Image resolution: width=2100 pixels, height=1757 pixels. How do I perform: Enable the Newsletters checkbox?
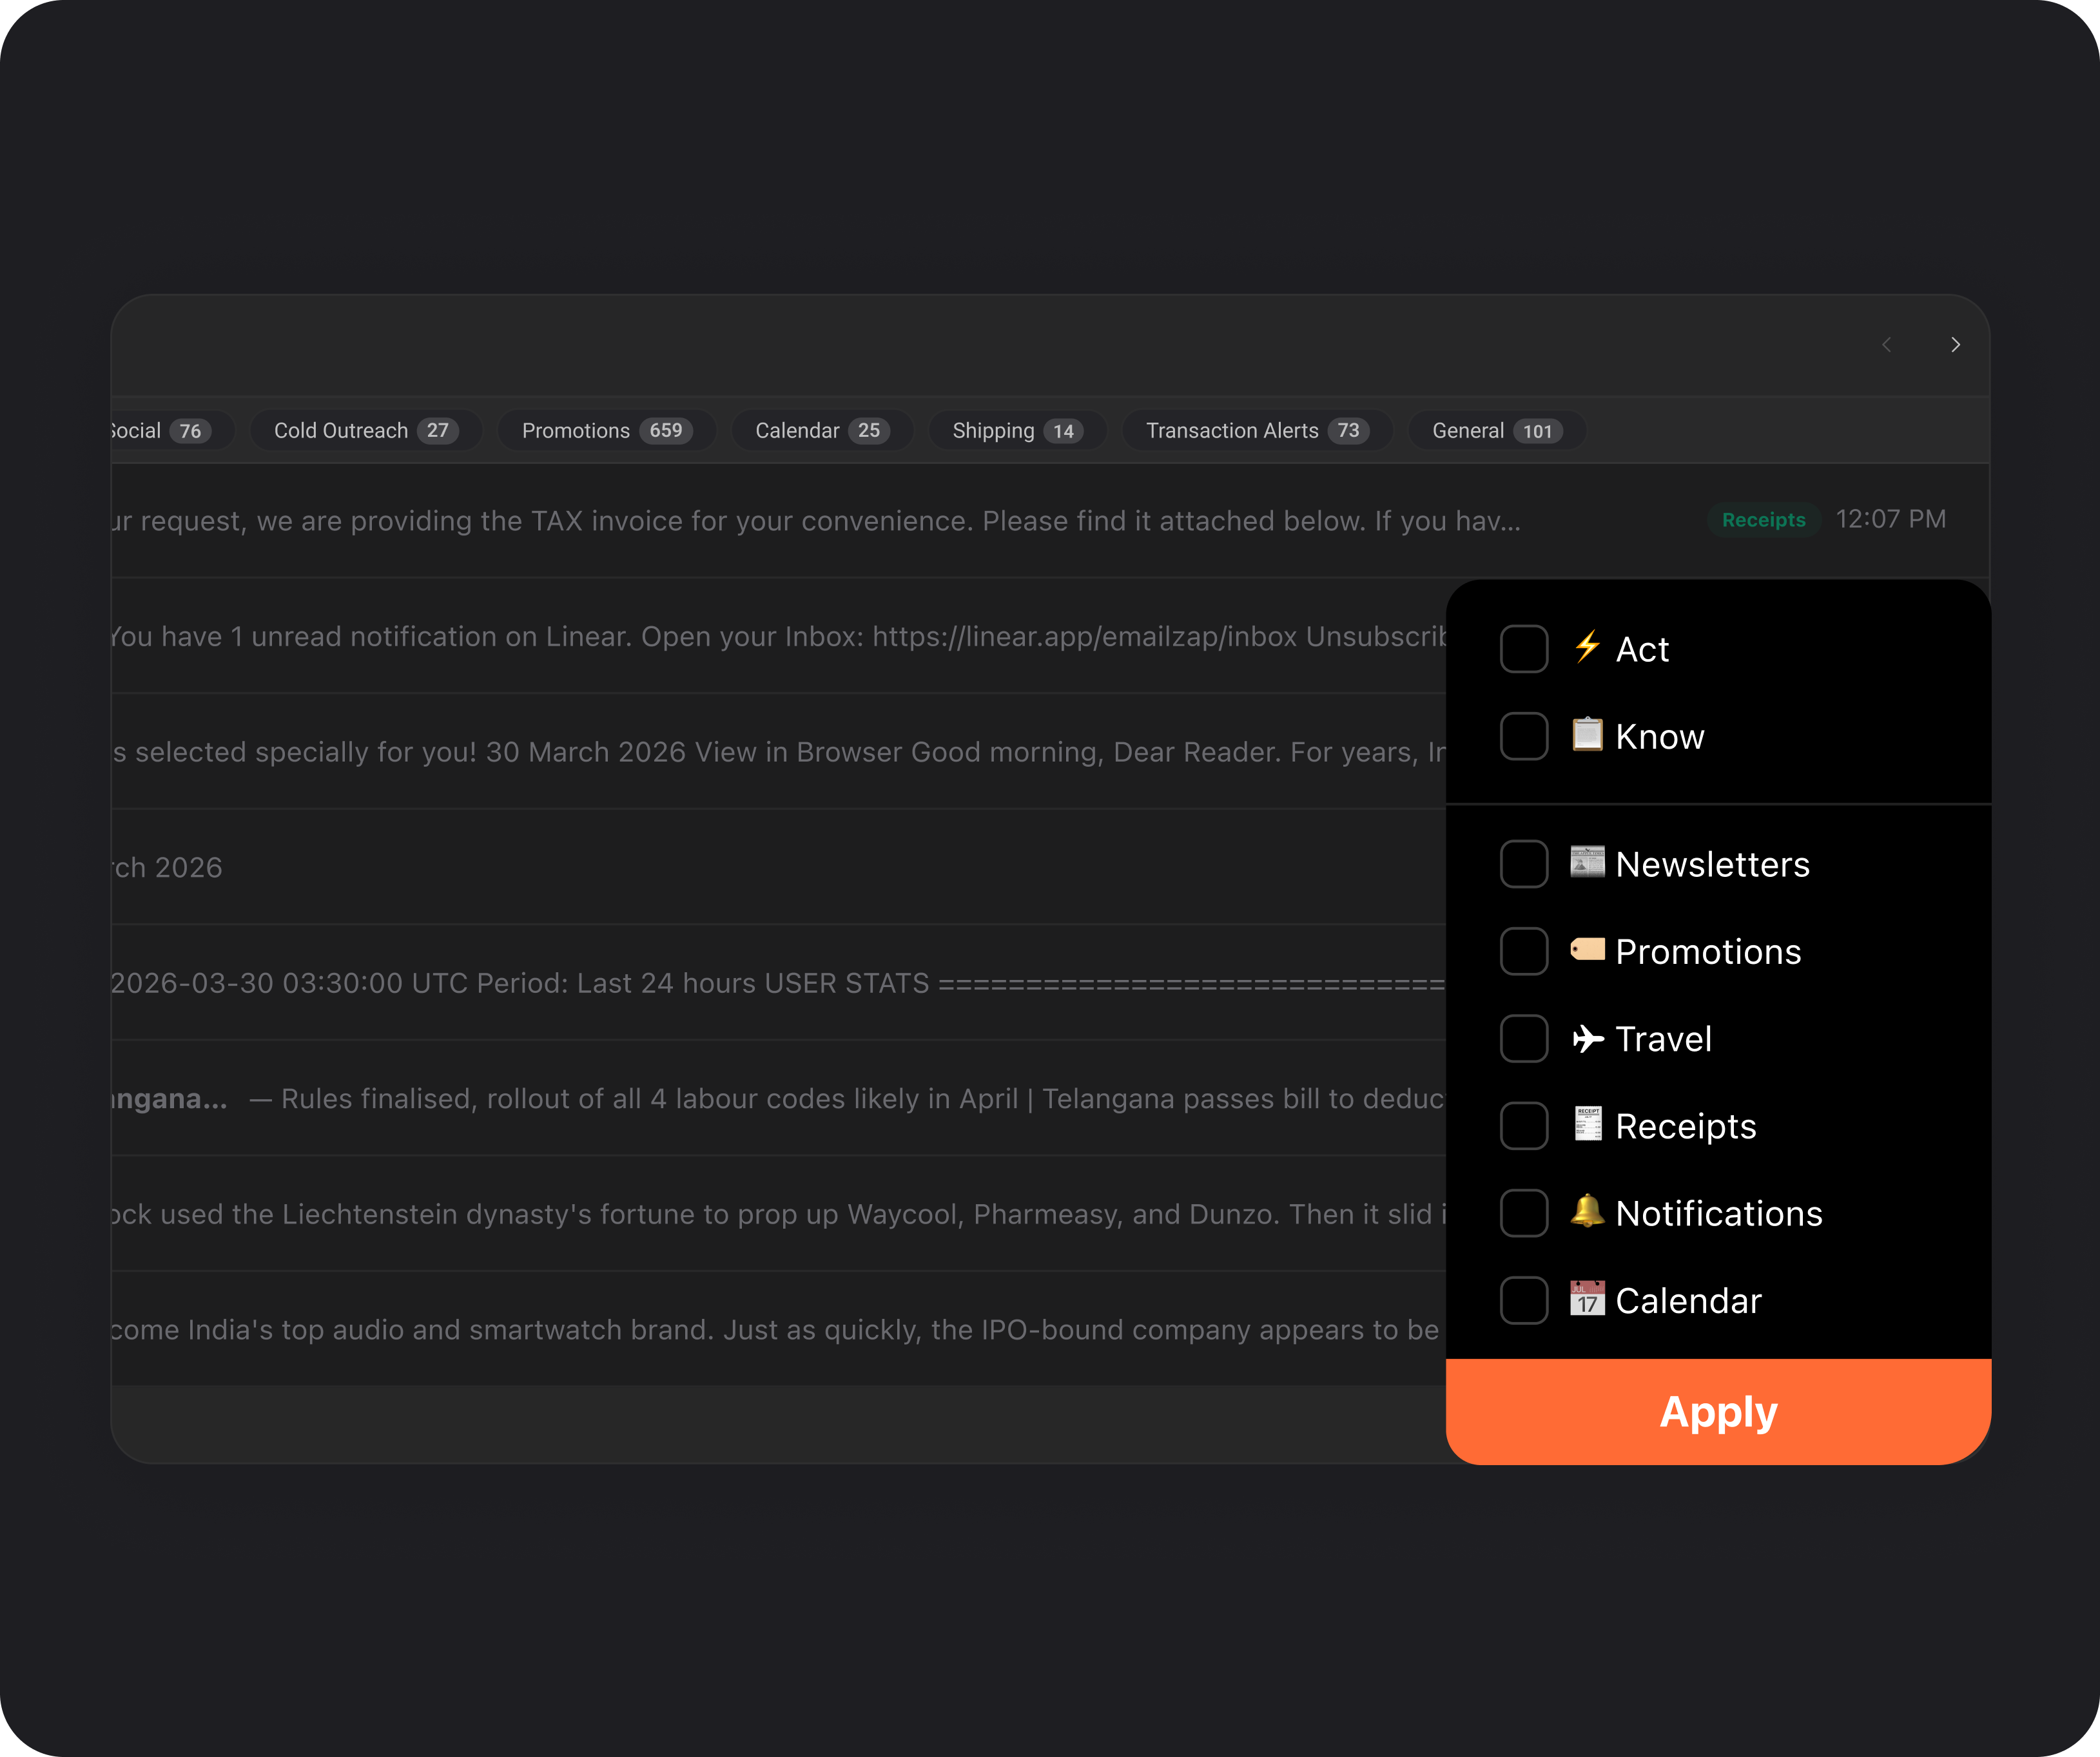[1523, 865]
